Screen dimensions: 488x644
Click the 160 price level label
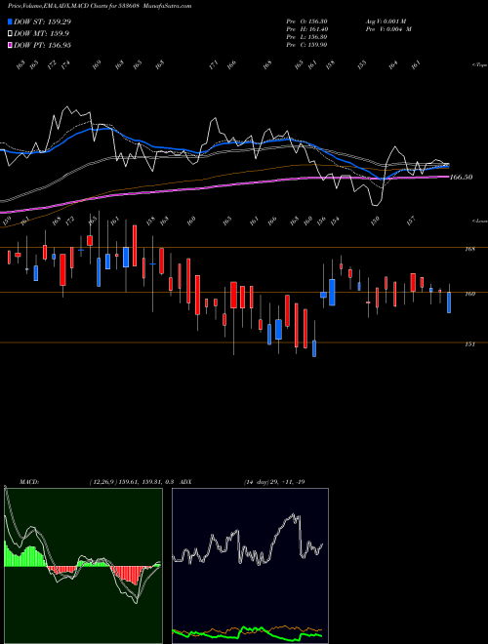470,294
